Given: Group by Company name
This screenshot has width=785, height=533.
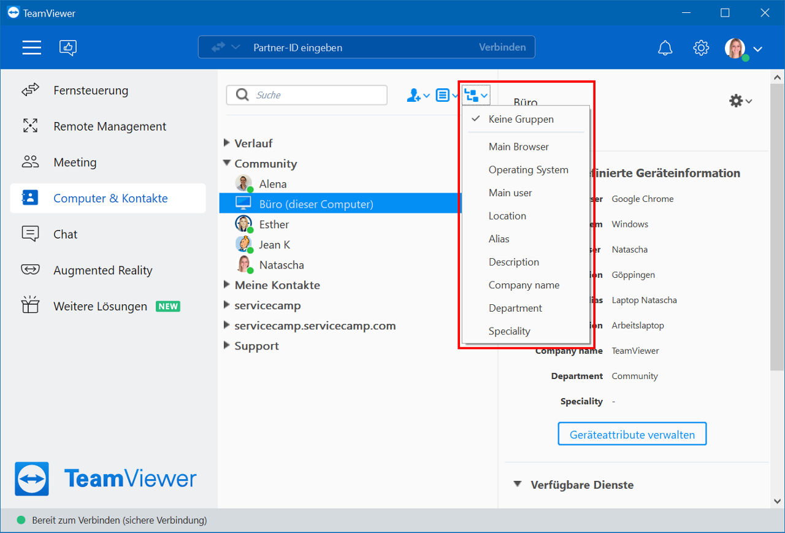Looking at the screenshot, I should [x=526, y=285].
